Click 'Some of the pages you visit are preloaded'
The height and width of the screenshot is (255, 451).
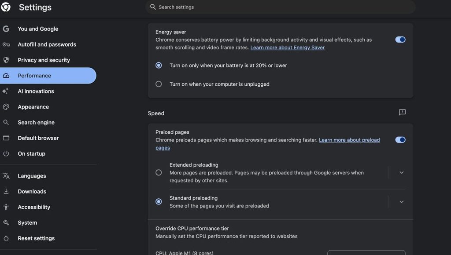[x=219, y=206]
